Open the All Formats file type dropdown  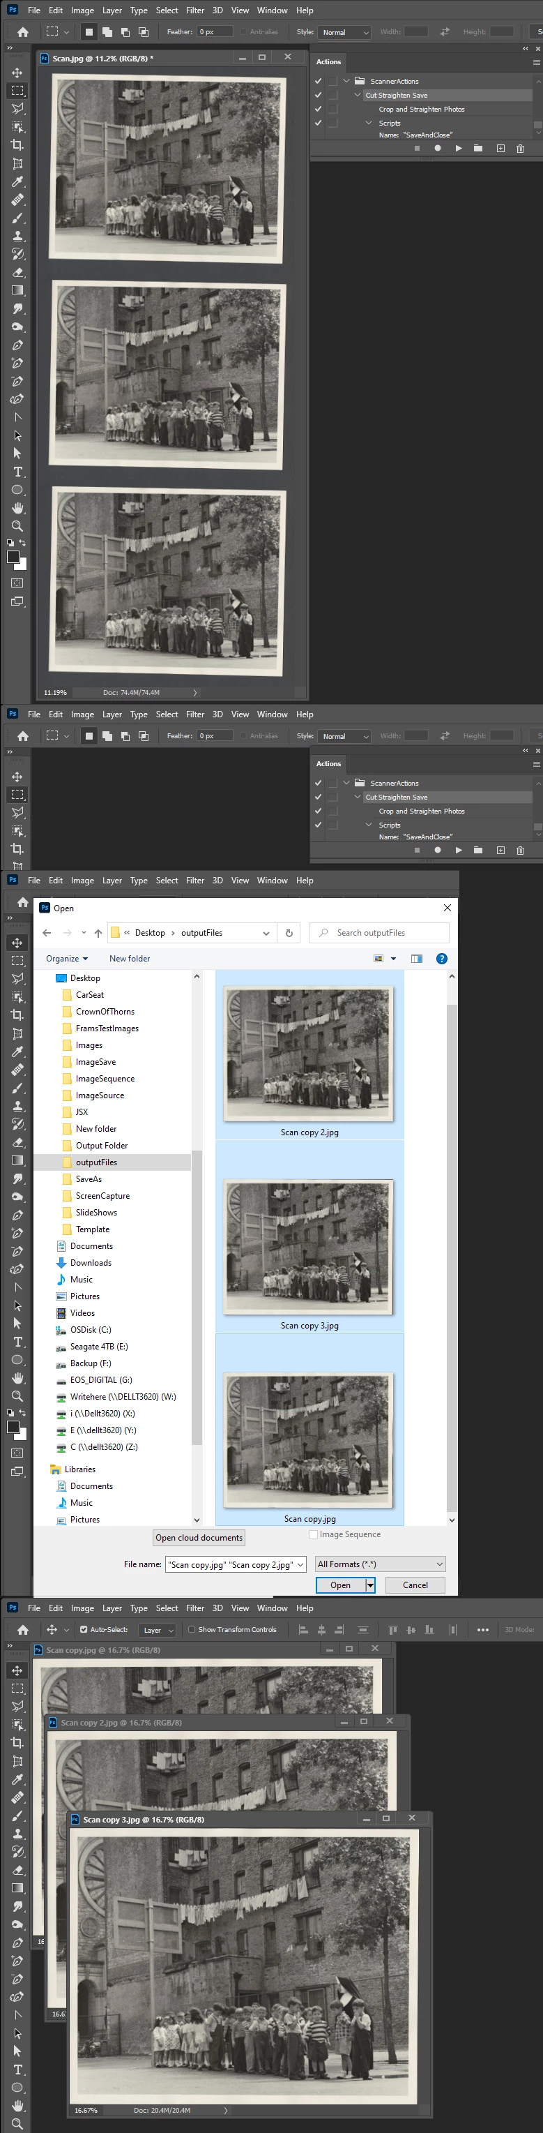pos(381,1564)
